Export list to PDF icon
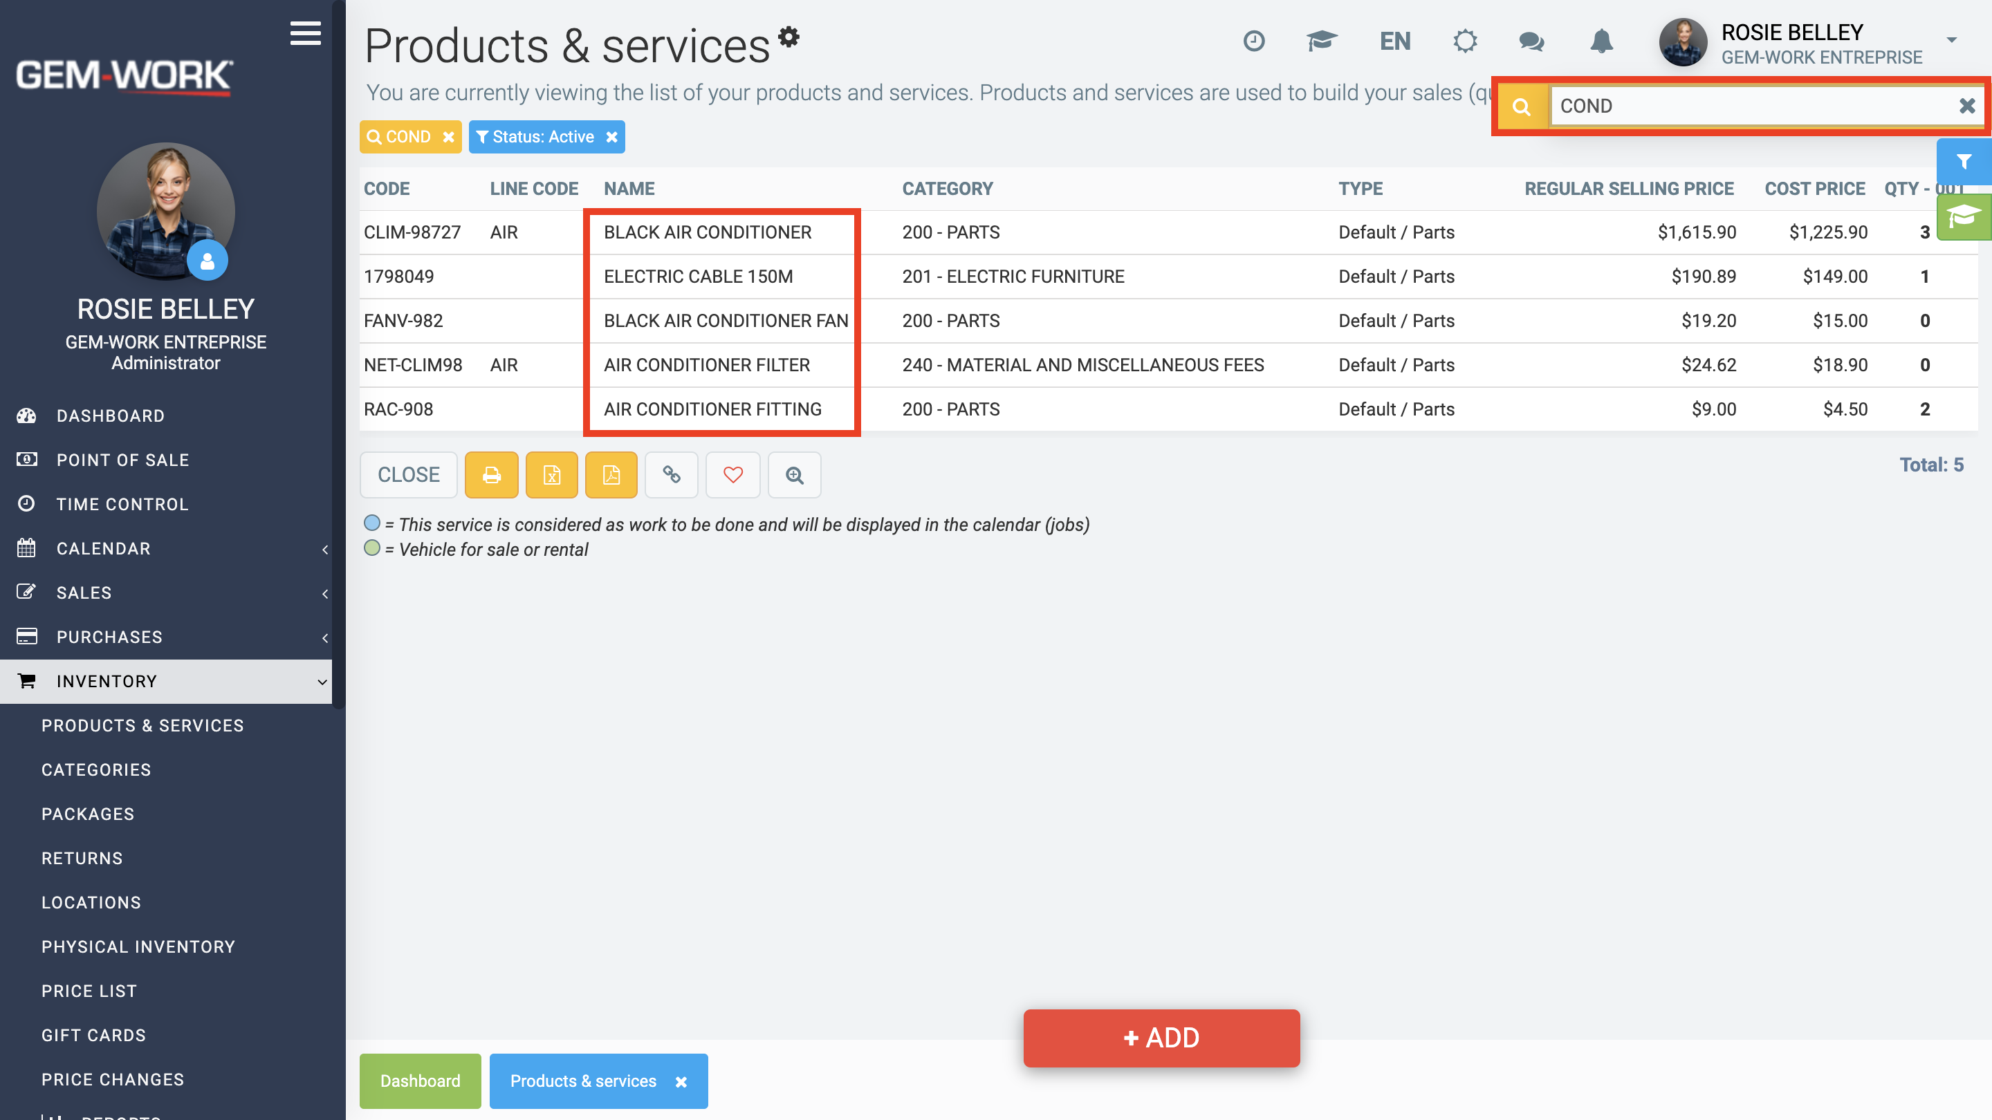 point(611,474)
